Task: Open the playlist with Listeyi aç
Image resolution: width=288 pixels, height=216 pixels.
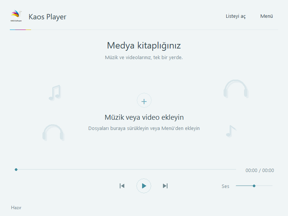Action: click(236, 16)
